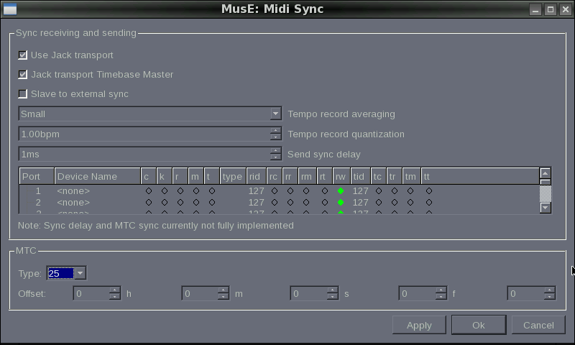Image resolution: width=575 pixels, height=345 pixels.
Task: Toggle port 2 rc indicator
Action: (x=275, y=202)
